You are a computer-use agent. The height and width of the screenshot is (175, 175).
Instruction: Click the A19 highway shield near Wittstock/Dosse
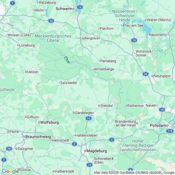point(134,40)
